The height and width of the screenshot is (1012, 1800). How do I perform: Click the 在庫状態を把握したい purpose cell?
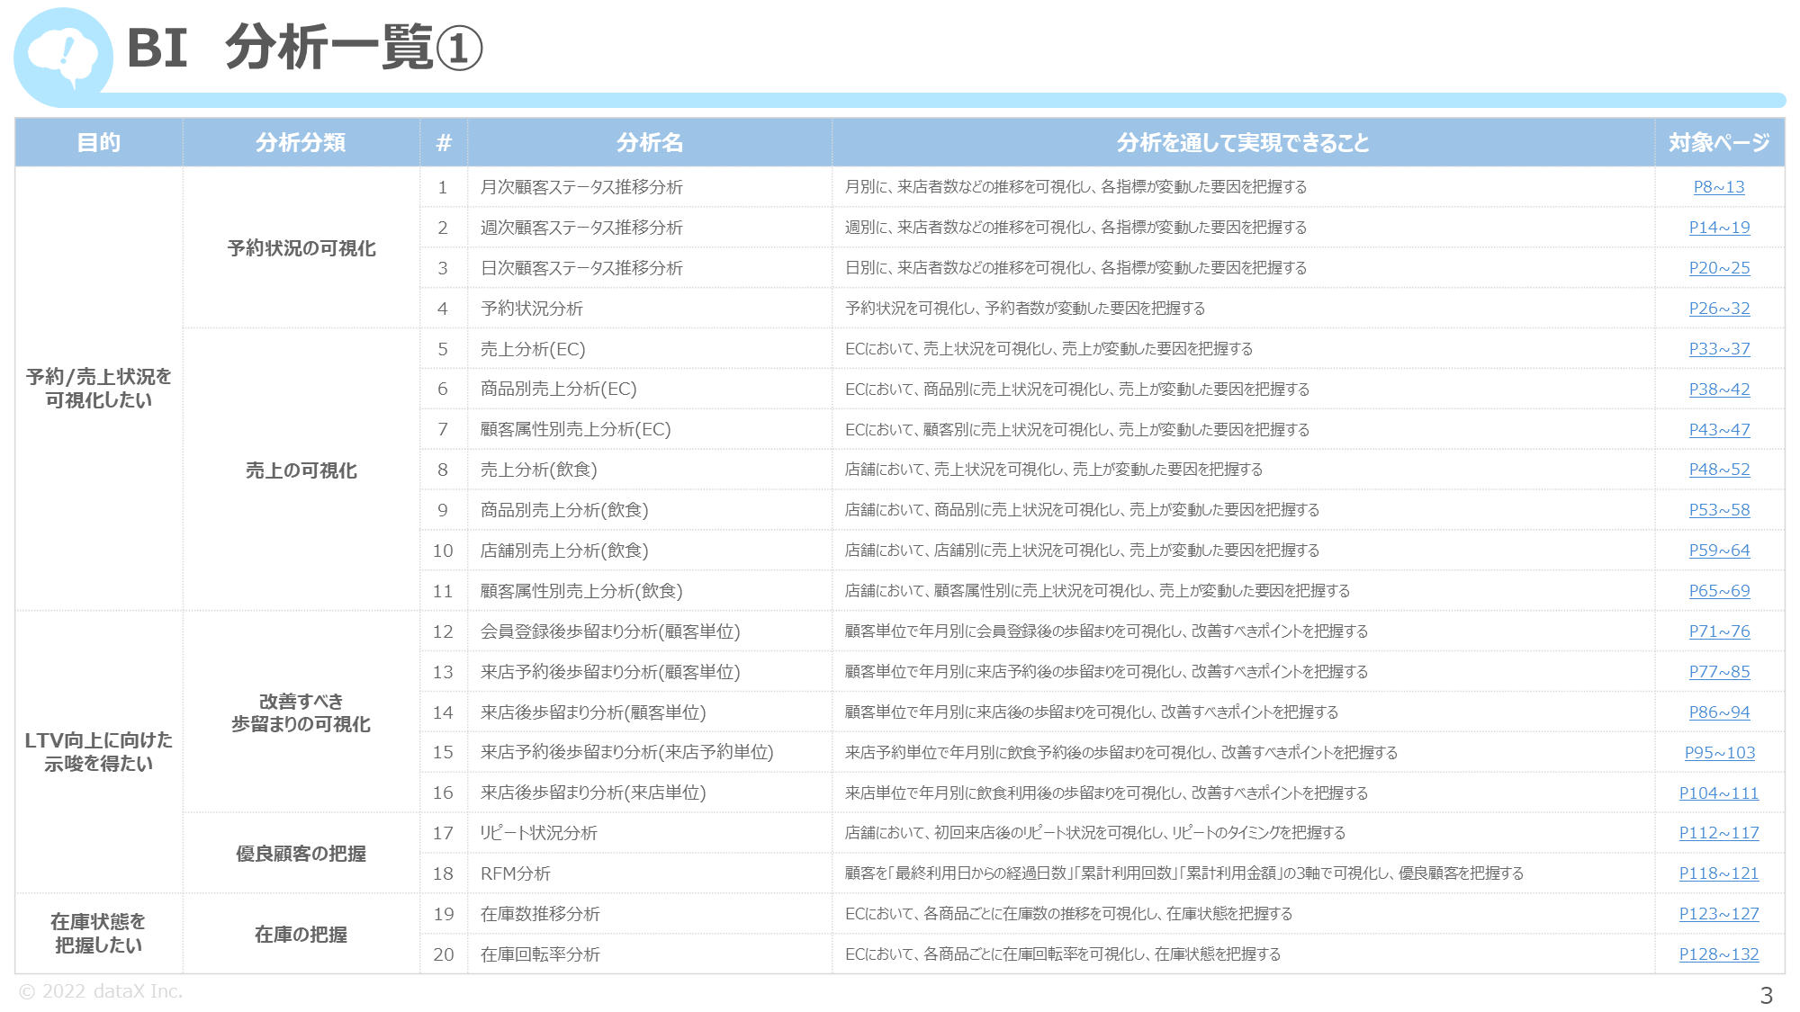click(x=99, y=934)
